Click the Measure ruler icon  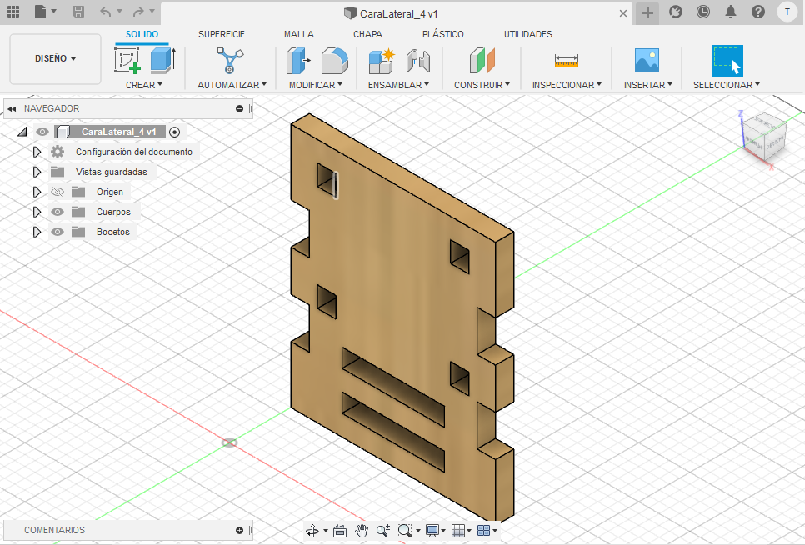pyautogui.click(x=567, y=61)
